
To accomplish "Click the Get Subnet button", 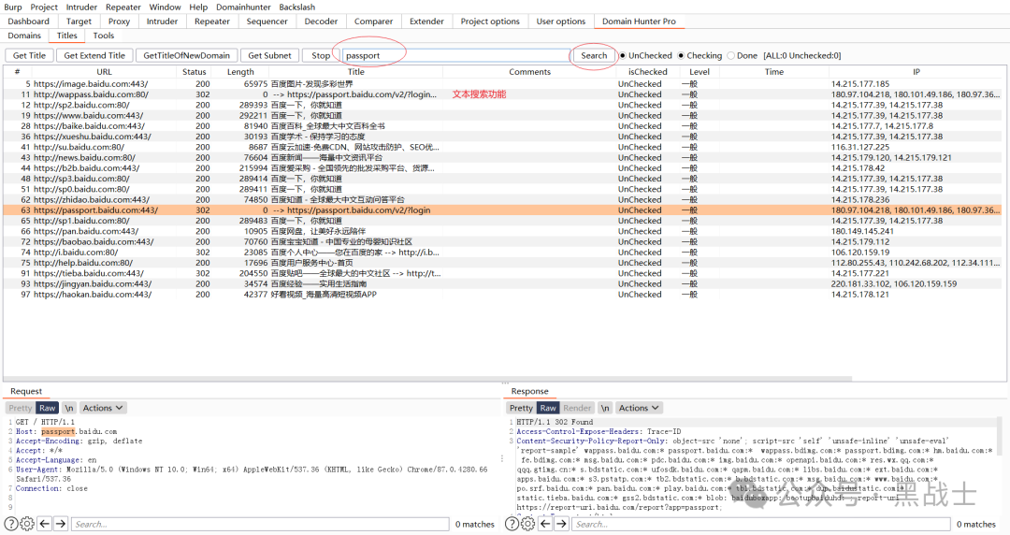I will pos(269,55).
